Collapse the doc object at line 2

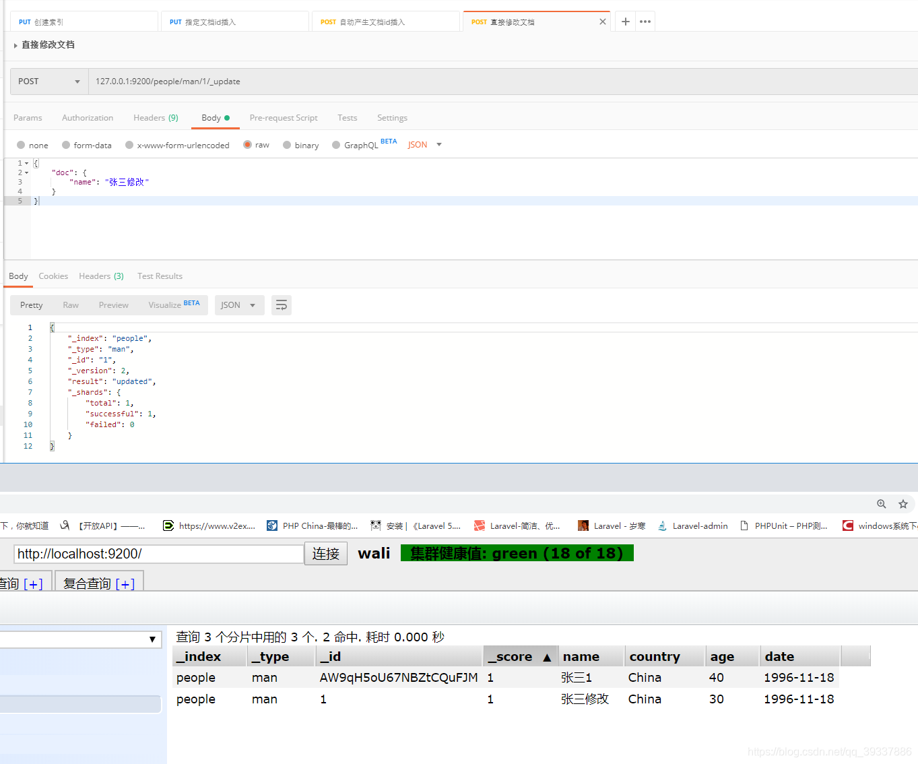point(27,172)
